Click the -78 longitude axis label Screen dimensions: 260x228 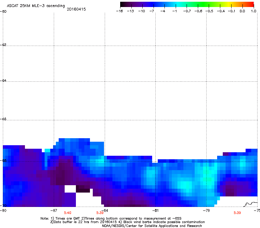(207, 210)
